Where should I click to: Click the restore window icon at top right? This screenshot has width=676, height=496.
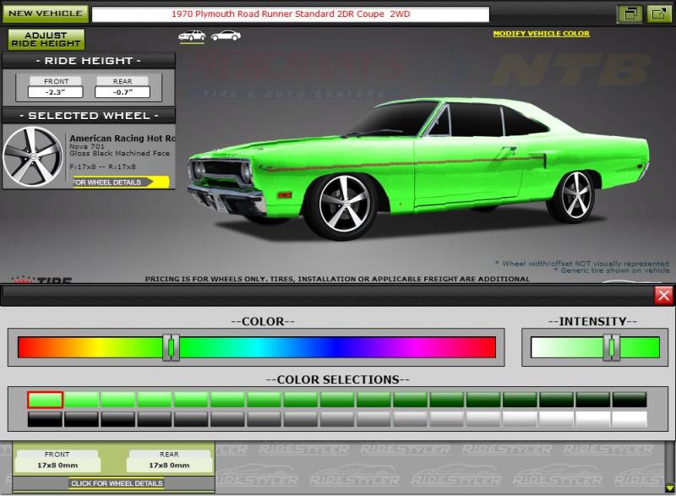630,14
